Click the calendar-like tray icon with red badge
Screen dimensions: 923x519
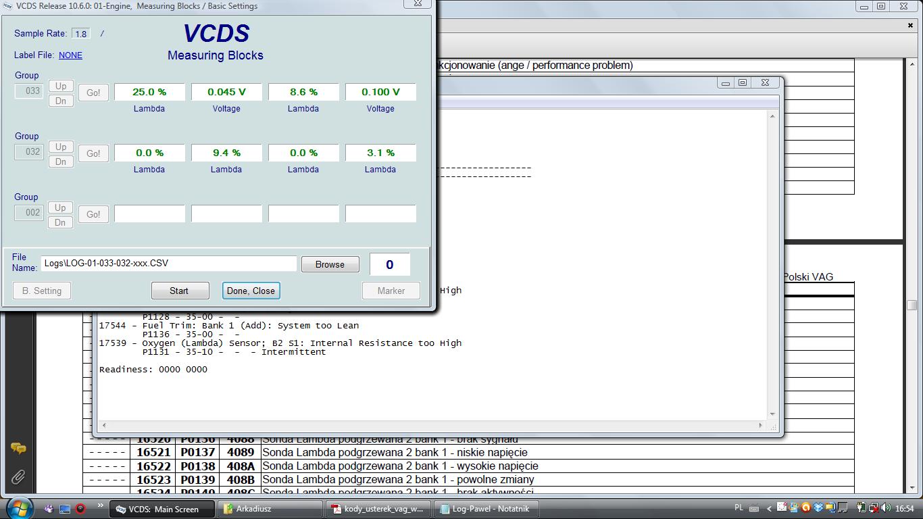point(782,508)
